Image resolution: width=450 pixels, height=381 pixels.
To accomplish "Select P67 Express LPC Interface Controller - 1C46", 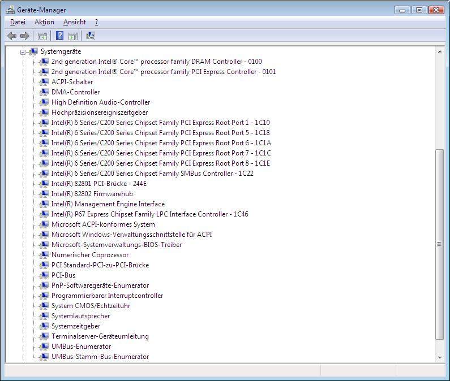I will point(150,214).
